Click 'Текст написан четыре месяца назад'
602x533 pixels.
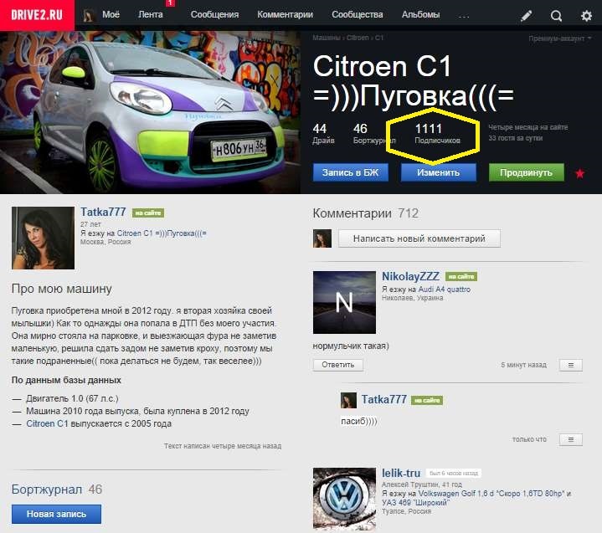point(223,446)
